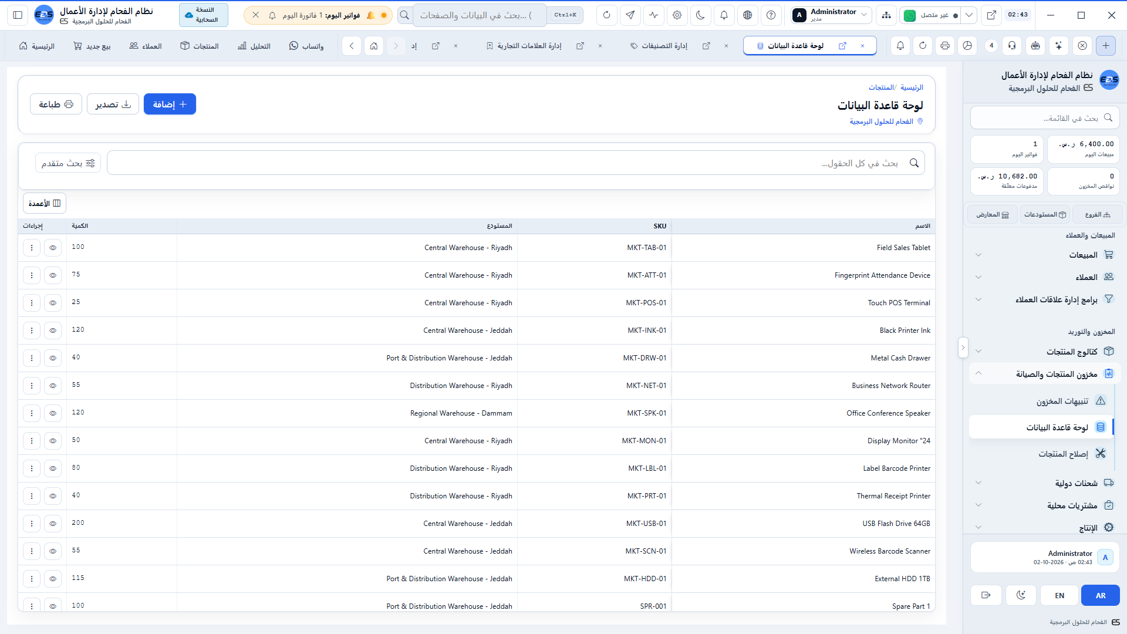This screenshot has height=634, width=1127.
Task: Open the Administrator user dropdown
Action: 831,15
